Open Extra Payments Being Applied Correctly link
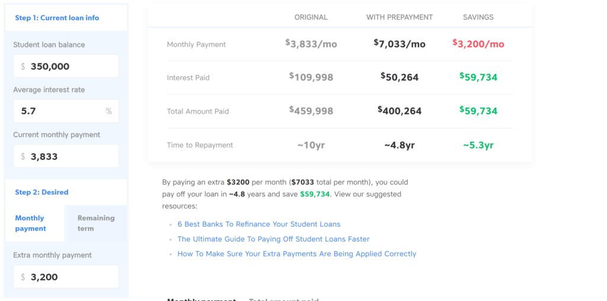 coord(297,254)
